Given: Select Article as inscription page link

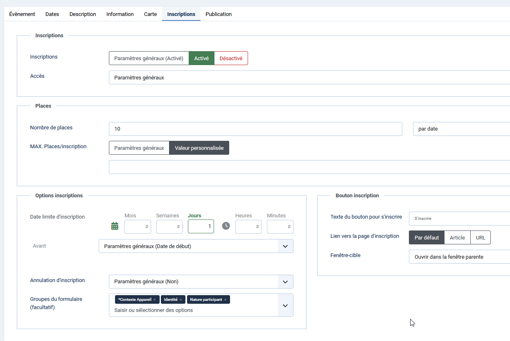Looking at the screenshot, I should pyautogui.click(x=457, y=237).
